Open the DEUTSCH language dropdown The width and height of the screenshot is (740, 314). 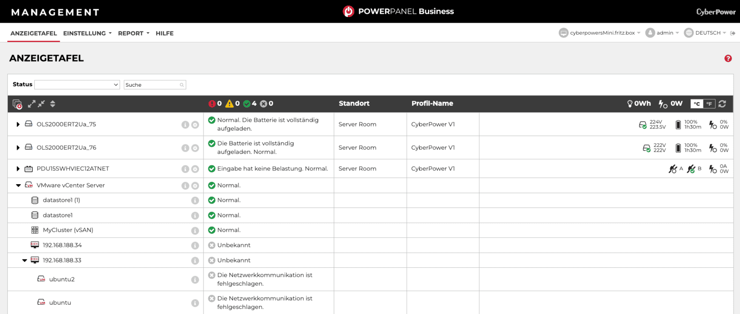point(705,33)
